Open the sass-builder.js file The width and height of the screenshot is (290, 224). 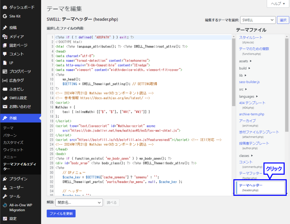[249, 82]
